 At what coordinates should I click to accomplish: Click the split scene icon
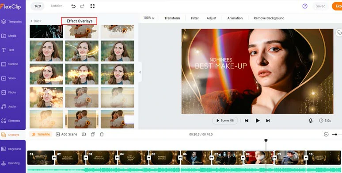click(x=84, y=134)
